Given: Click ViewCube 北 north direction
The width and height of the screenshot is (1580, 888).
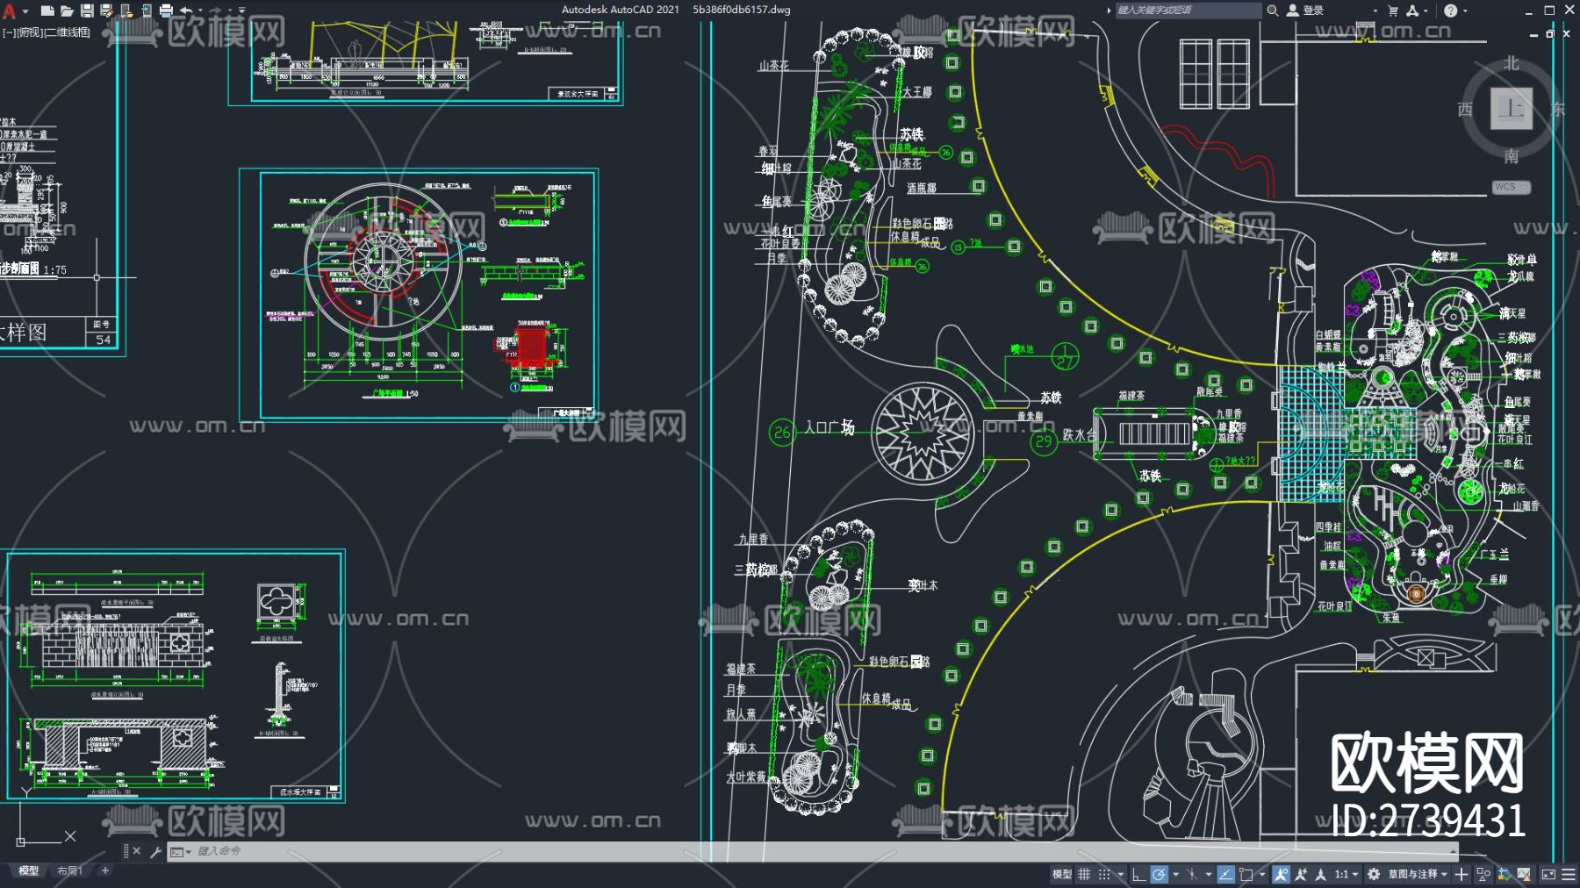Looking at the screenshot, I should point(1511,63).
